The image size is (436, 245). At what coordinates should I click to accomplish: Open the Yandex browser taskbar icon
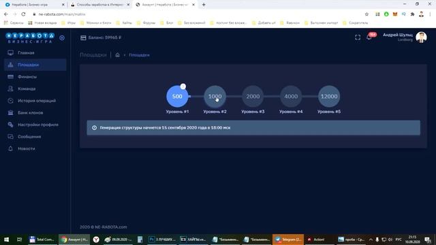[96, 240]
